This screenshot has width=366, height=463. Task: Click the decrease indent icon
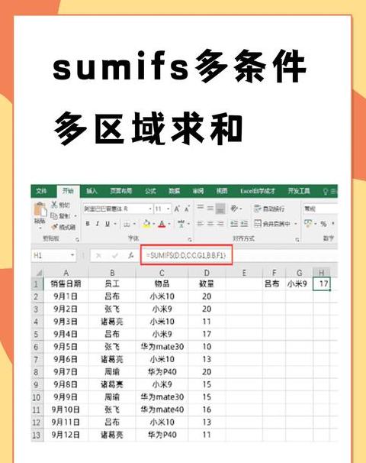point(234,224)
